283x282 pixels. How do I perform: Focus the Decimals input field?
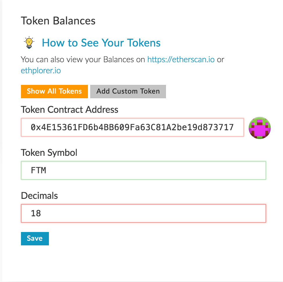tap(144, 213)
